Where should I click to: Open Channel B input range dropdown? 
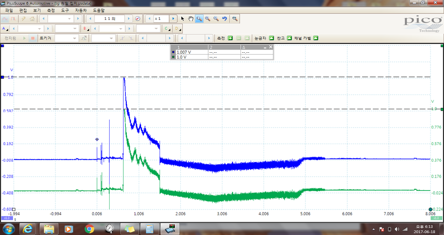click(112, 29)
